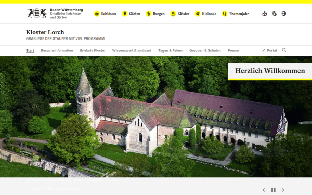Expand Cookie-Einstellungen anzeigen
Viewport: 312px width, 195px height.
pyautogui.click(x=53, y=189)
